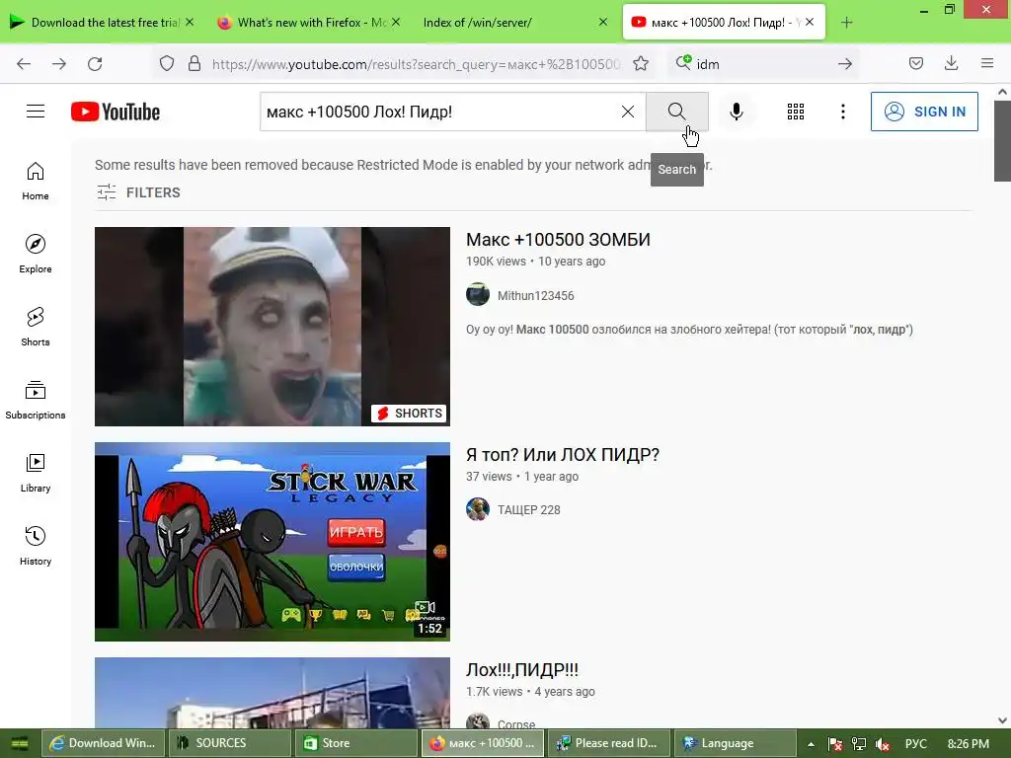Open Windows Start button on taskbar
This screenshot has height=758, width=1011.
pyautogui.click(x=20, y=743)
